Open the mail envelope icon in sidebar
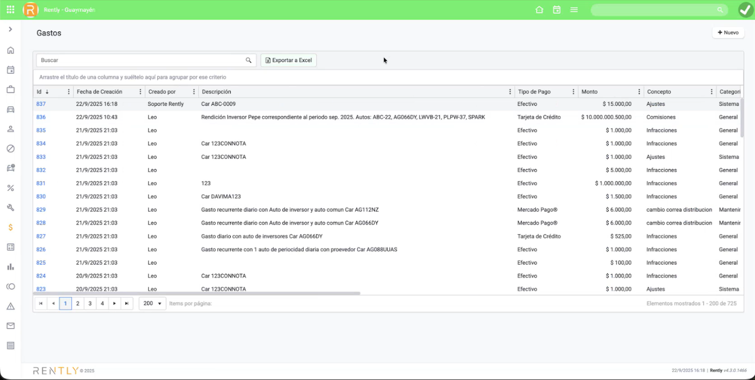The image size is (755, 380). 10,326
